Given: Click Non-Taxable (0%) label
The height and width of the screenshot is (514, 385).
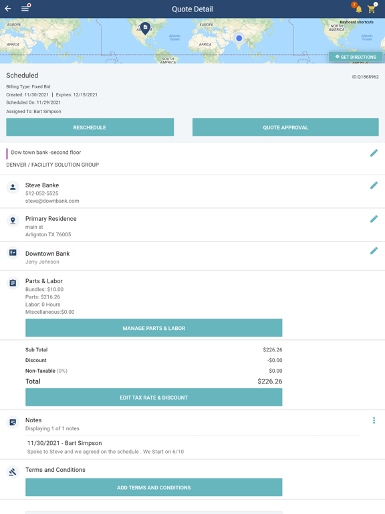Looking at the screenshot, I should [x=46, y=371].
